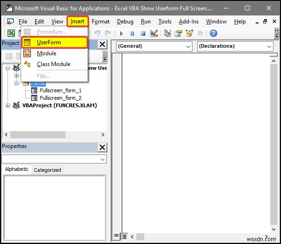Click the Redo toolbar icon
Viewport: 281px width, 244px height.
[x=108, y=33]
